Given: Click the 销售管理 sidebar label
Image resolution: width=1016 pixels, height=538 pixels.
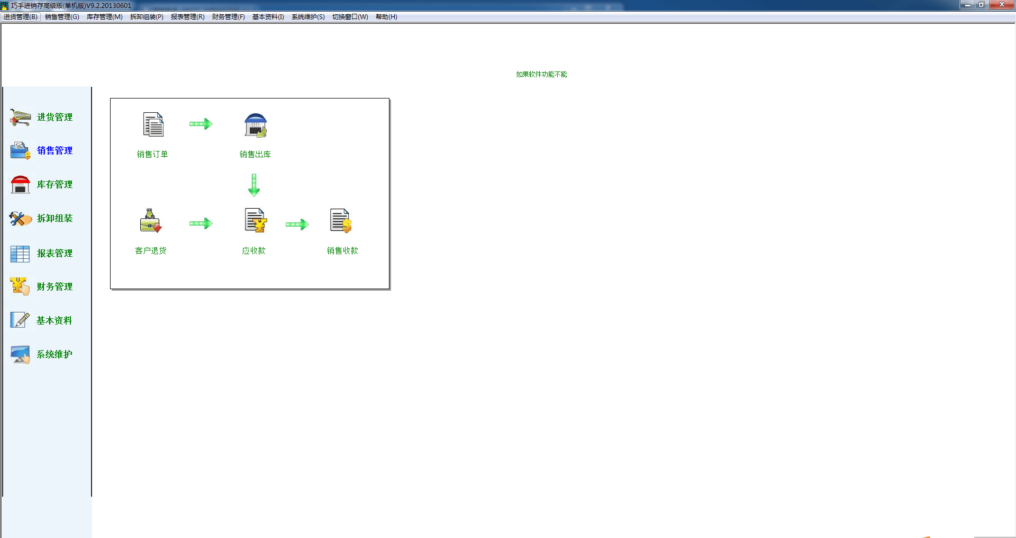Looking at the screenshot, I should click(x=55, y=151).
